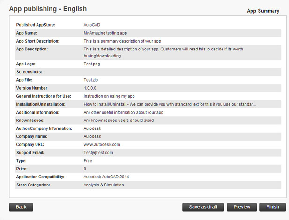
Task: Click the Screenshots row label
Action: tap(30, 72)
